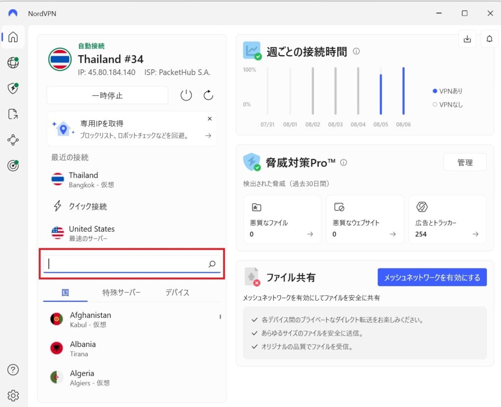Click the 254 trackers count
Image resolution: width=501 pixels, height=407 pixels.
click(421, 234)
